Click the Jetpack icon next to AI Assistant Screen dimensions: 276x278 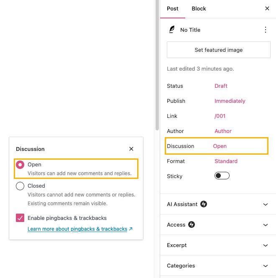204,204
